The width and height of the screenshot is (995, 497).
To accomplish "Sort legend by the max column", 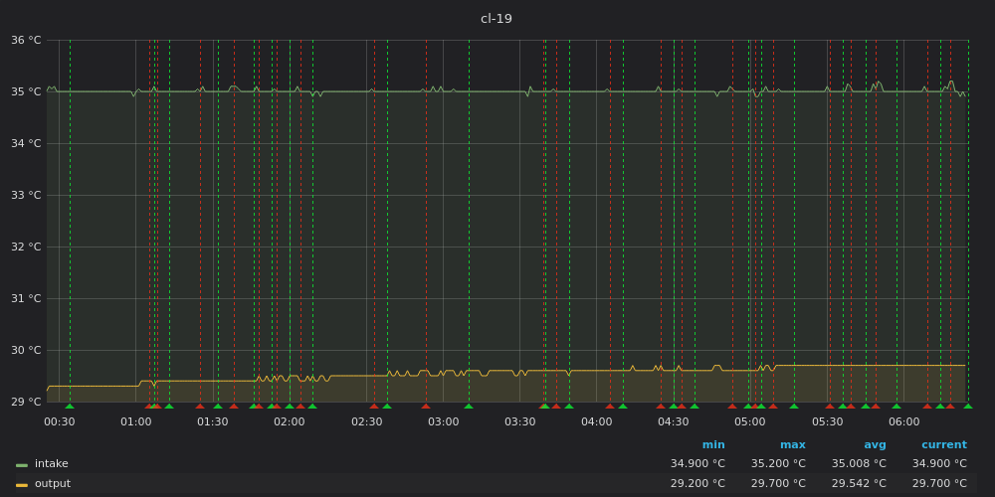I will pyautogui.click(x=793, y=445).
